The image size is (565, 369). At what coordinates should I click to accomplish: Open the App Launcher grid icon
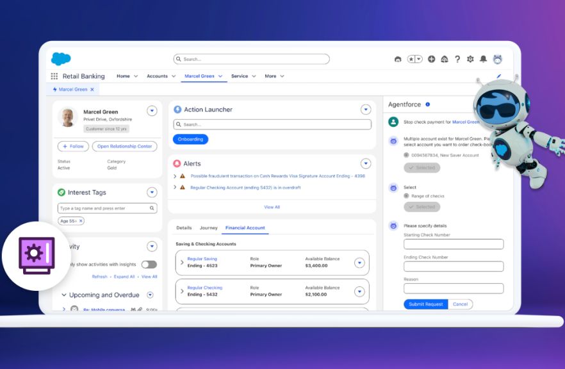(x=54, y=76)
